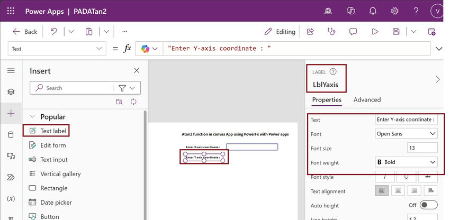Open the more commands ellipsis
Screen dimensions: 450x220
coord(124,32)
